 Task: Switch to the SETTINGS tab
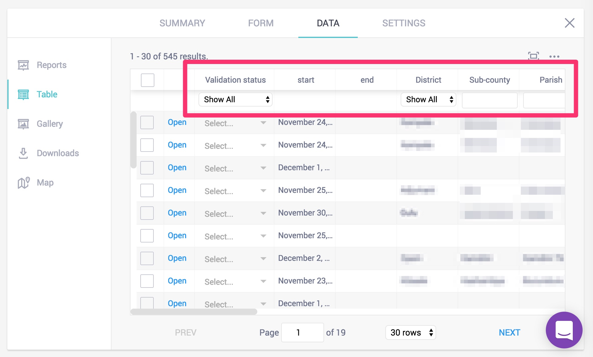(x=403, y=23)
